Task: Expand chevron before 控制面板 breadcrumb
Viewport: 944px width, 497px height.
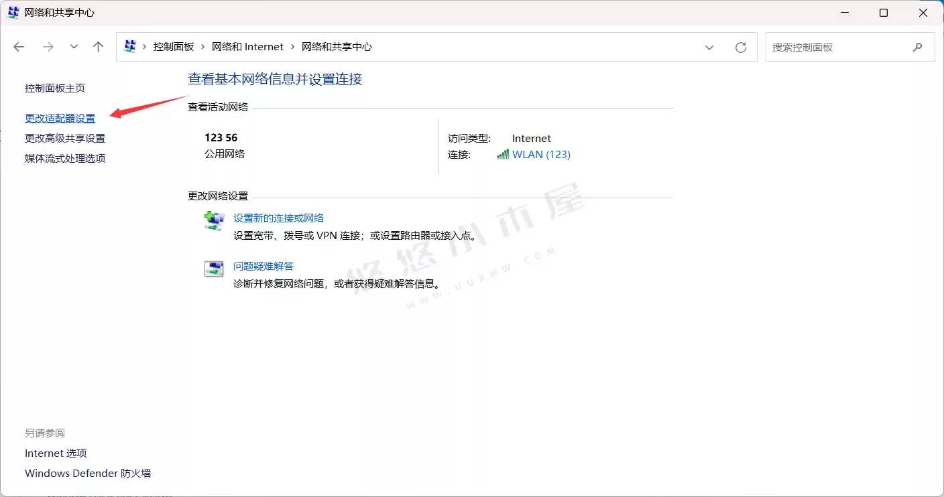Action: coord(144,47)
